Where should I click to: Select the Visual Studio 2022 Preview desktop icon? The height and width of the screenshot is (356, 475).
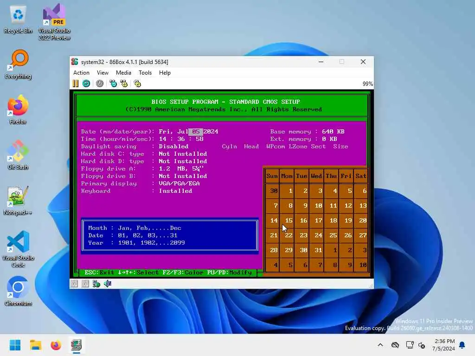(x=54, y=22)
